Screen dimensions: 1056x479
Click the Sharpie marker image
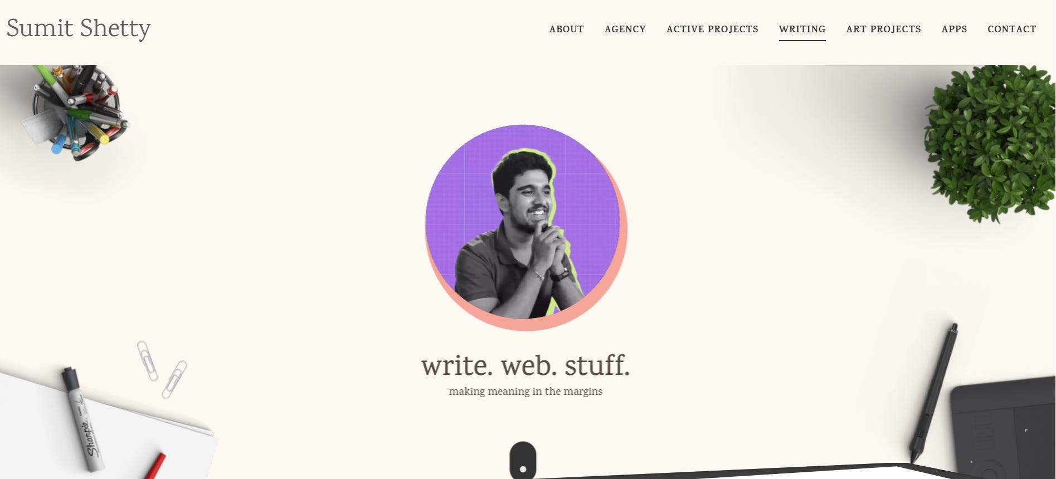click(83, 419)
